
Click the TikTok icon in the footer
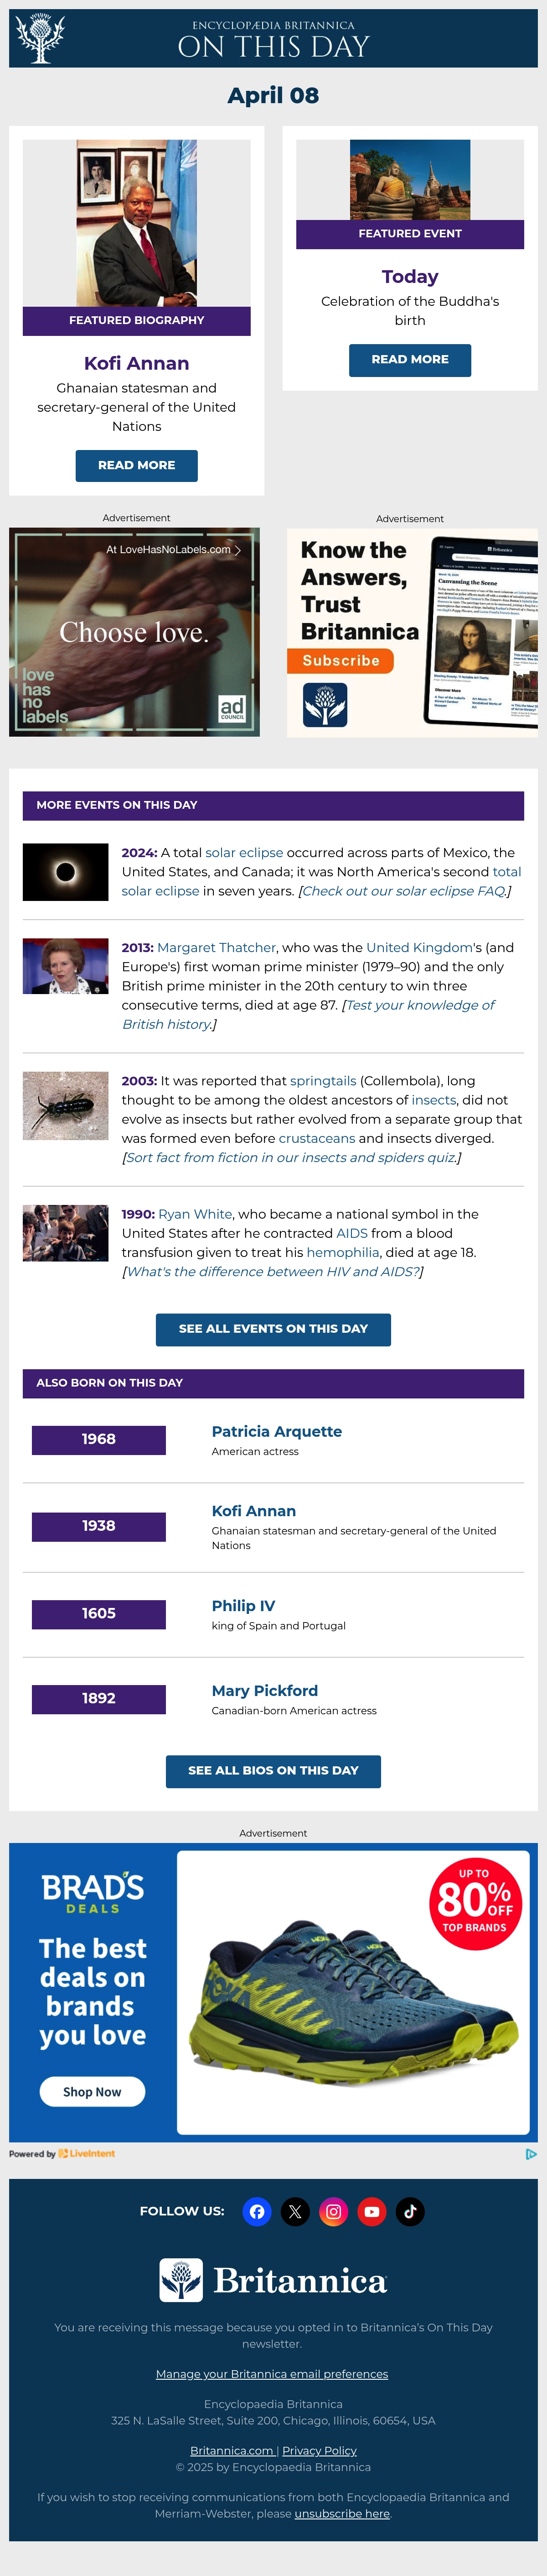410,2211
